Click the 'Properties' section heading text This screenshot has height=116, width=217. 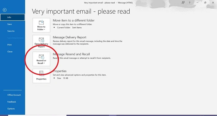click(60, 71)
